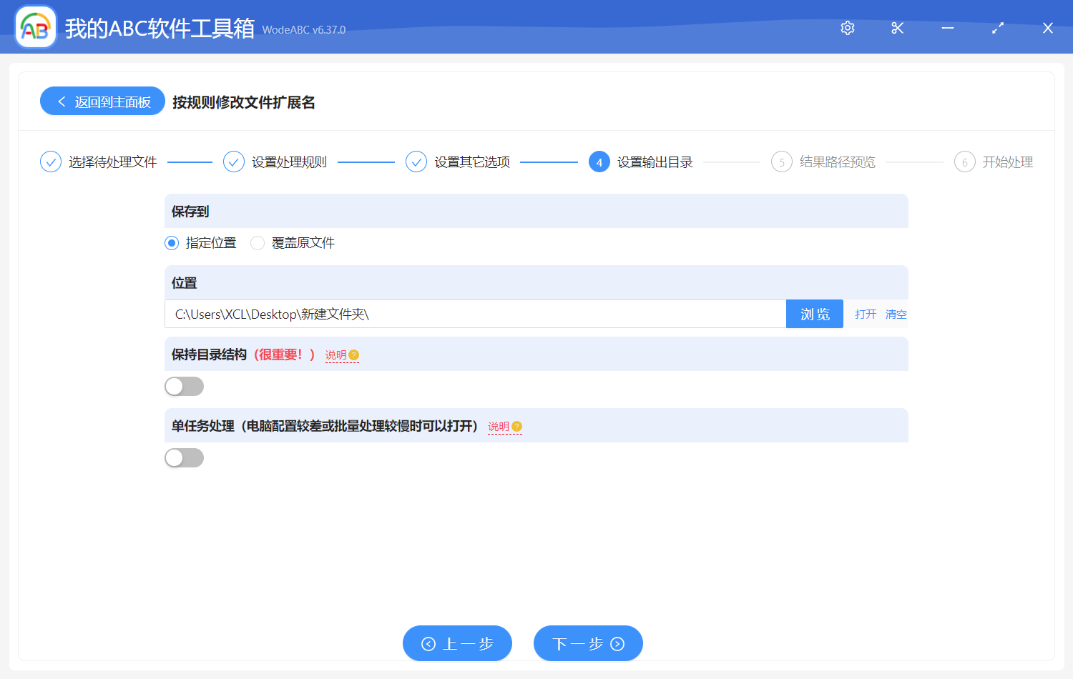The width and height of the screenshot is (1073, 679).
Task: Click the 打开 link beside the path
Action: tap(864, 314)
